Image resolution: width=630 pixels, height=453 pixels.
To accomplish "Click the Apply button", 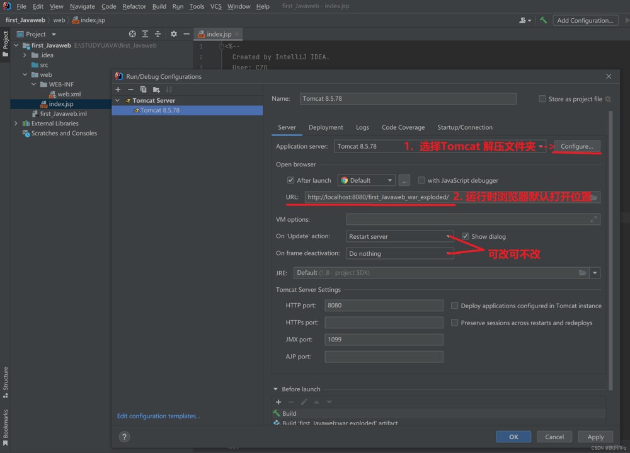I will (x=595, y=437).
